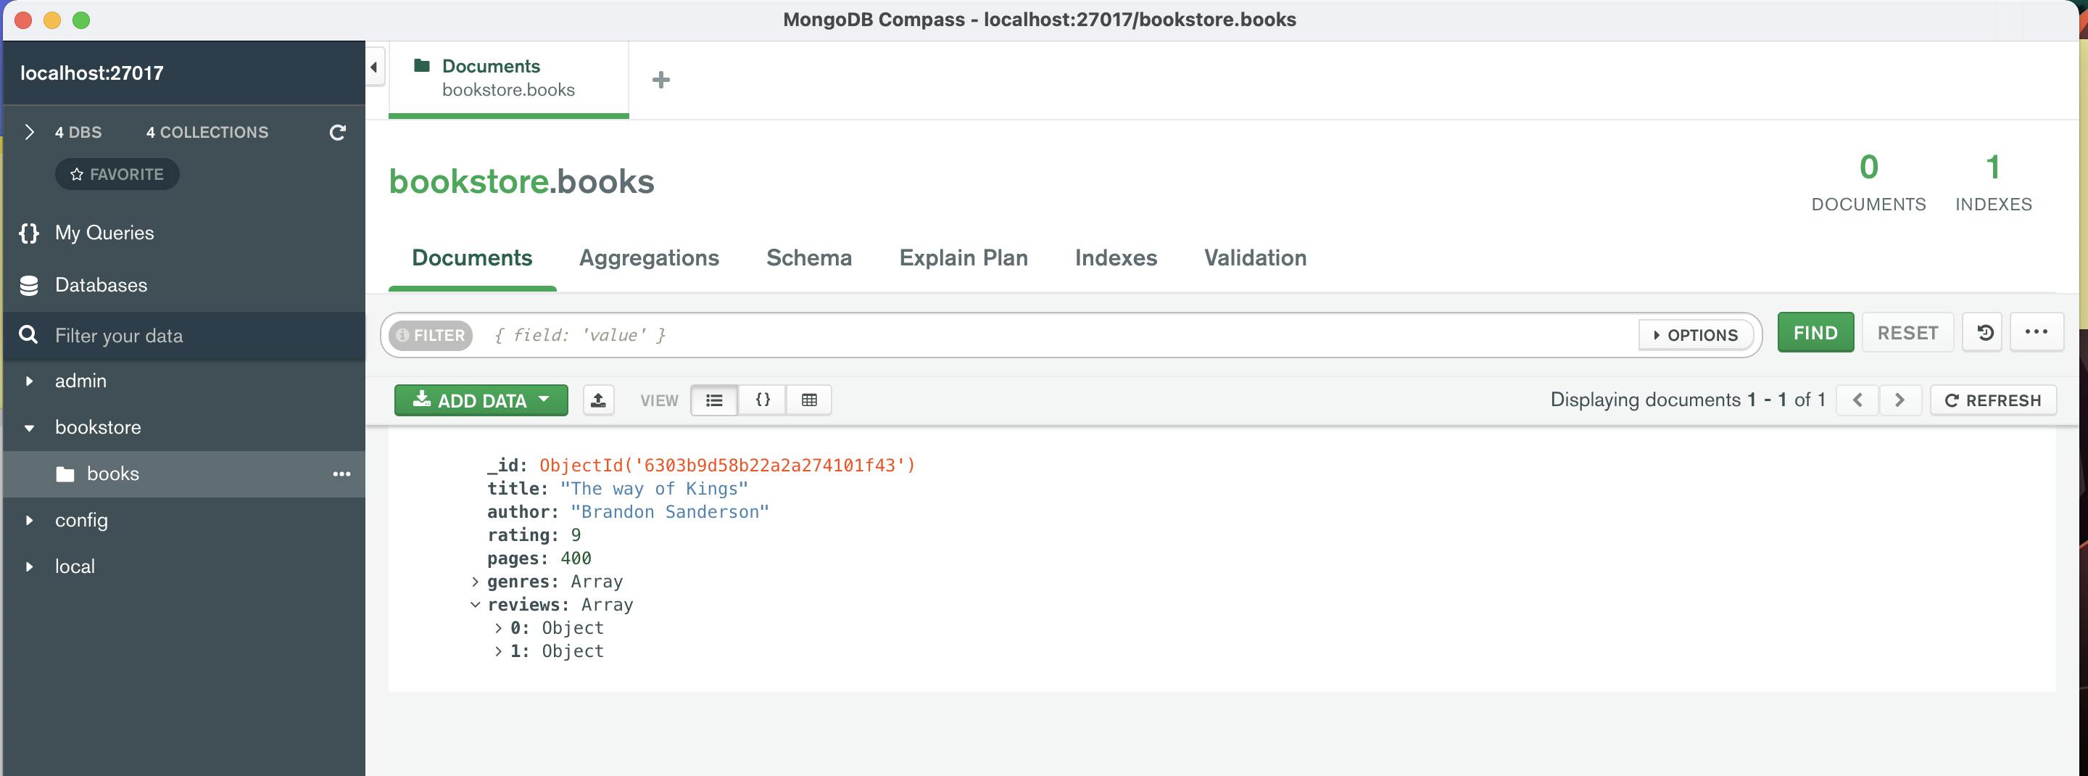Open My Queries

(104, 234)
